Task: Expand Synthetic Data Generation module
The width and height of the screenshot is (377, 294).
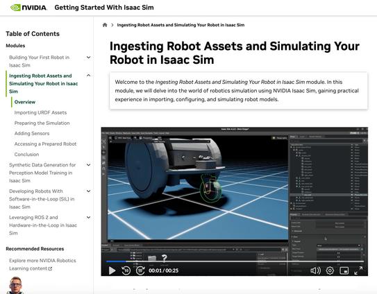Action: click(x=88, y=165)
